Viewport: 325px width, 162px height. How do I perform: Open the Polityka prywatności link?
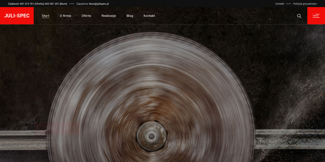click(x=305, y=4)
